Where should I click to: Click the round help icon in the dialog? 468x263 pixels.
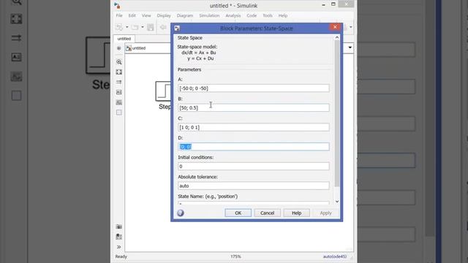pos(181,213)
